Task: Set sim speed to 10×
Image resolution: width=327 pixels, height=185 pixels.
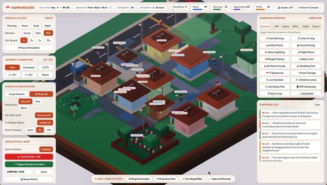Action: pyautogui.click(x=49, y=40)
